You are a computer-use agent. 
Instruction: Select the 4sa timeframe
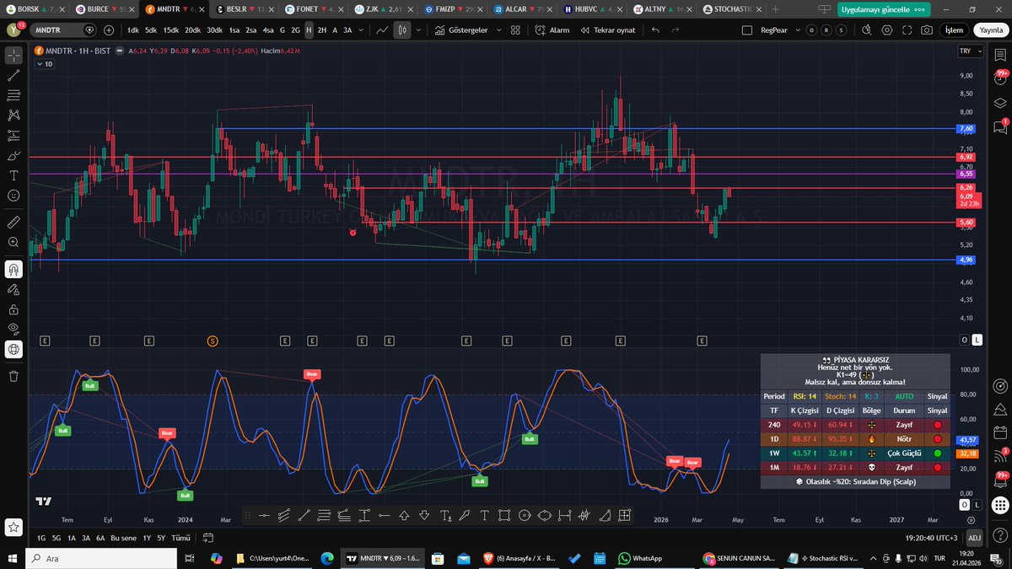coord(267,30)
